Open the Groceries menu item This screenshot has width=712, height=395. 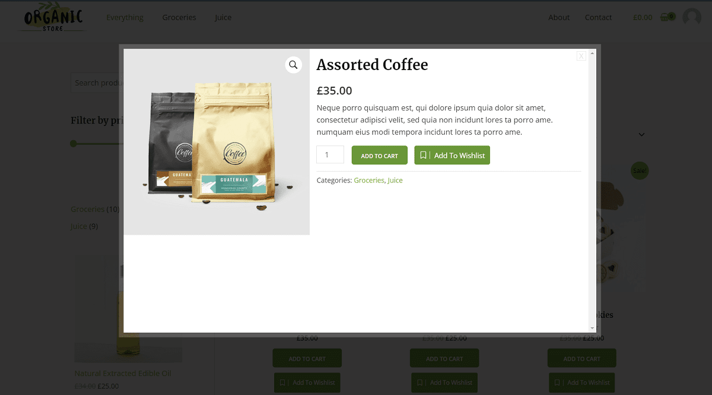(x=179, y=17)
